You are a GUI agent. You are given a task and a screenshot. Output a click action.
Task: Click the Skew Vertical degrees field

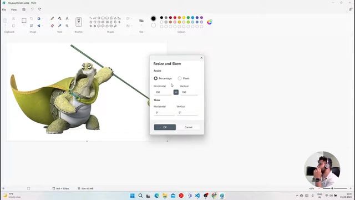tap(187, 113)
